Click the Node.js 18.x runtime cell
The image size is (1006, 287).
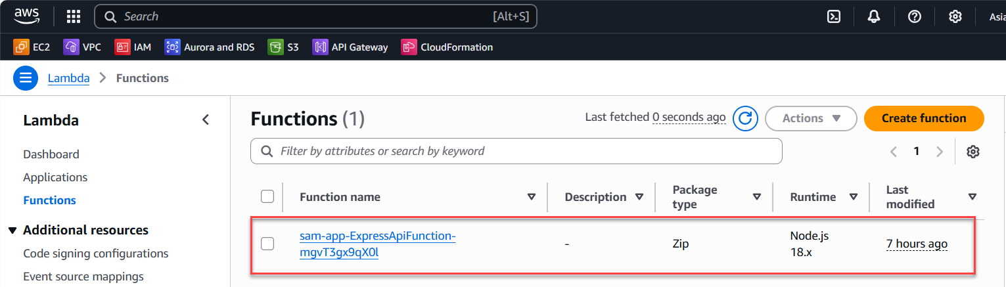pos(810,244)
